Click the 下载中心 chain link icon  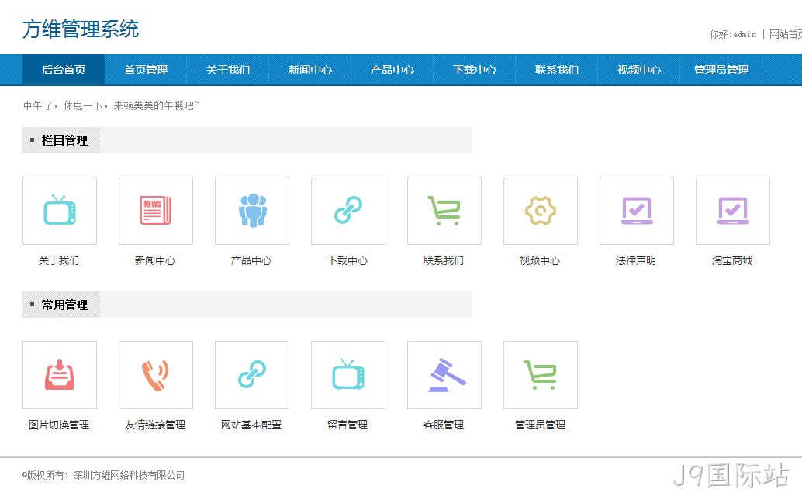[x=347, y=211]
